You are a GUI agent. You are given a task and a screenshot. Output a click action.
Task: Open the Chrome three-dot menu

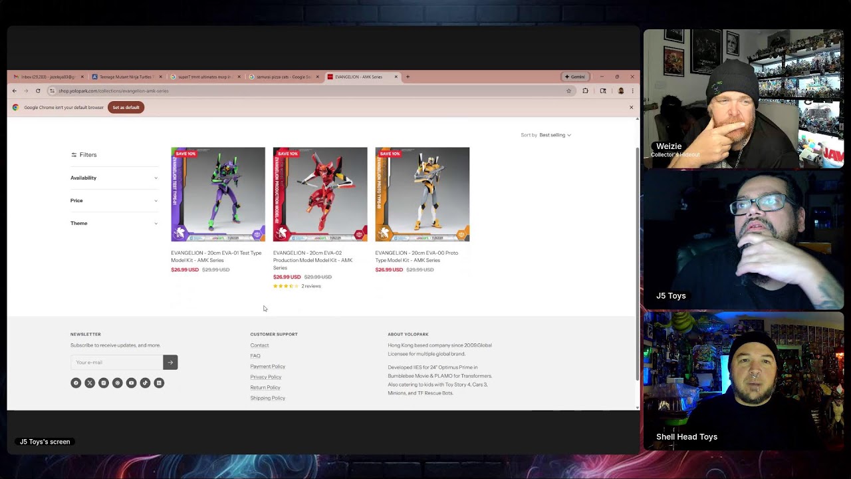point(632,90)
